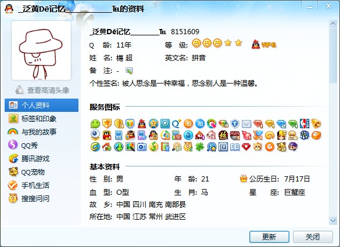Click the edit remark pencil icon

click(129, 71)
